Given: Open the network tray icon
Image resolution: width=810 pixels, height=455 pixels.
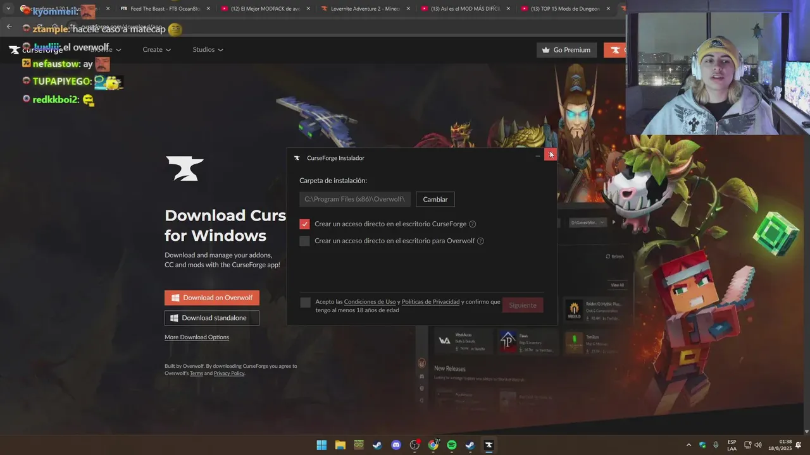Looking at the screenshot, I should pyautogui.click(x=747, y=445).
